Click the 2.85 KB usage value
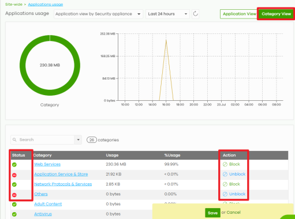Image resolution: width=295 pixels, height=219 pixels. point(113,184)
